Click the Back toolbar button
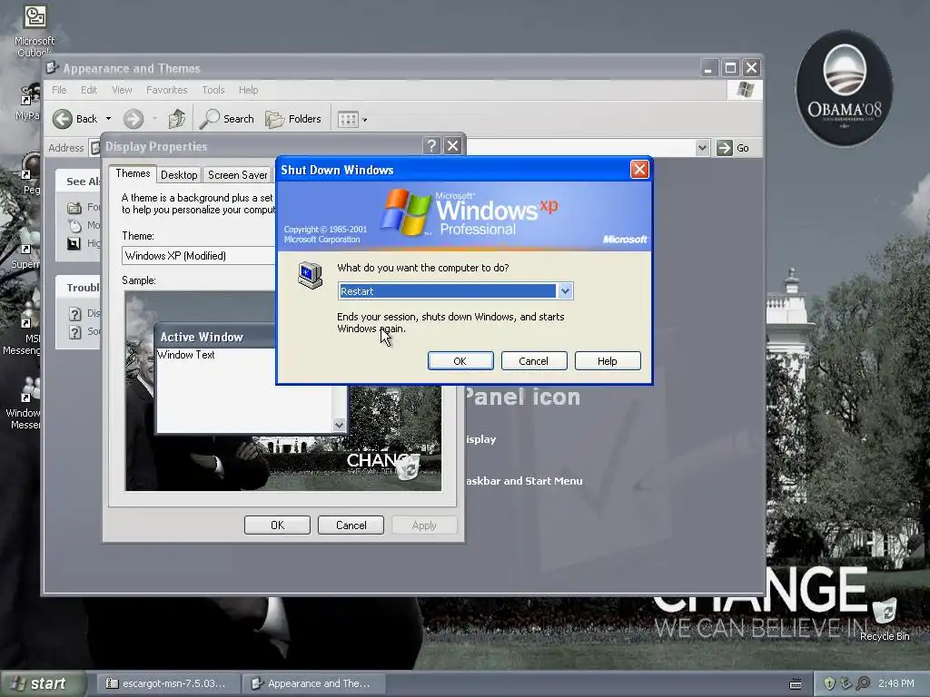The image size is (930, 697). (75, 119)
